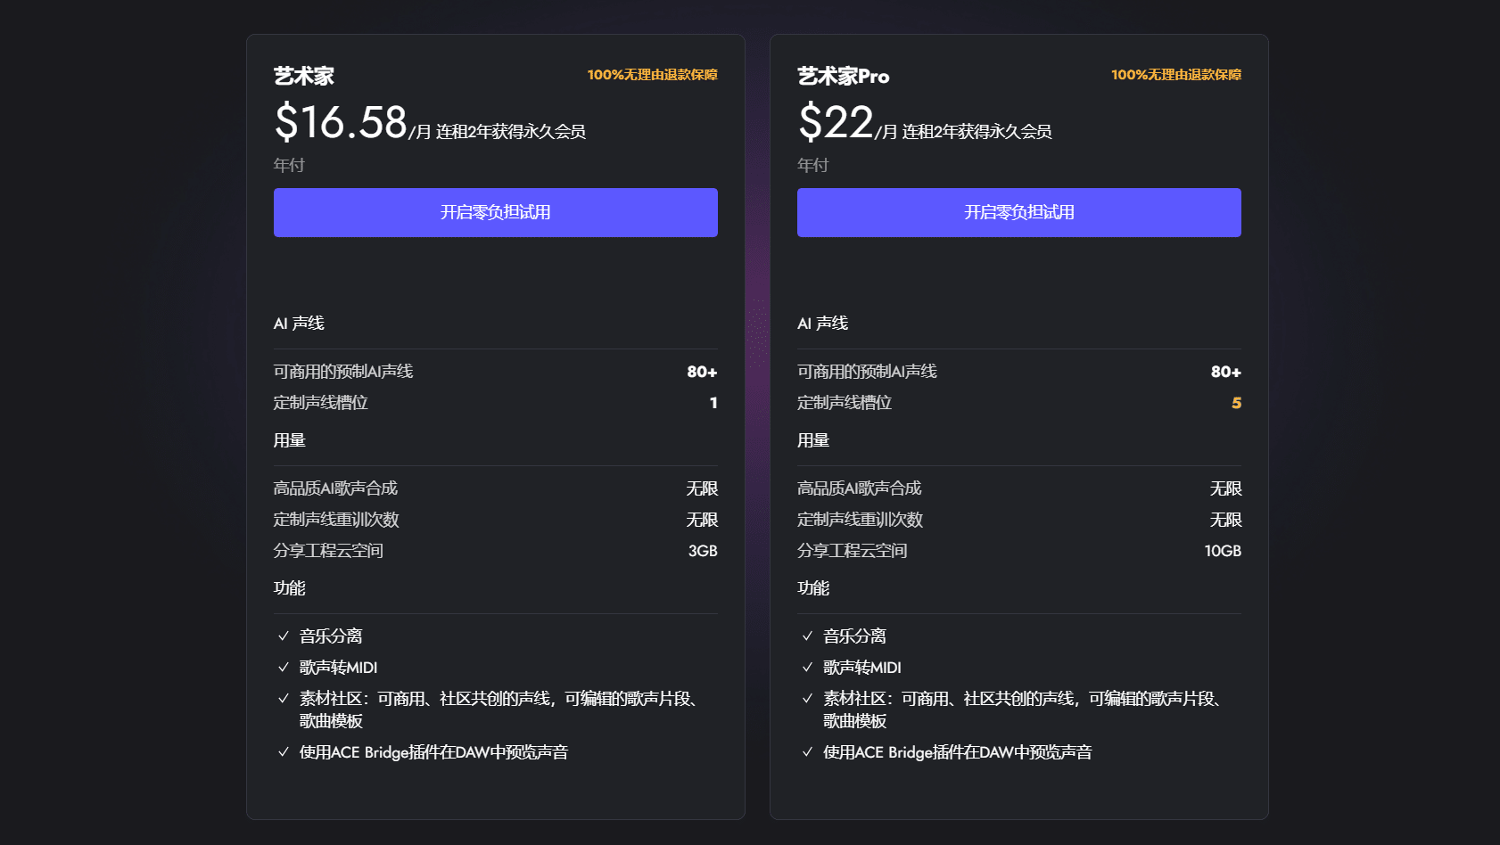Click the orange 5 custom voice slots value
1500x845 pixels.
[1236, 403]
